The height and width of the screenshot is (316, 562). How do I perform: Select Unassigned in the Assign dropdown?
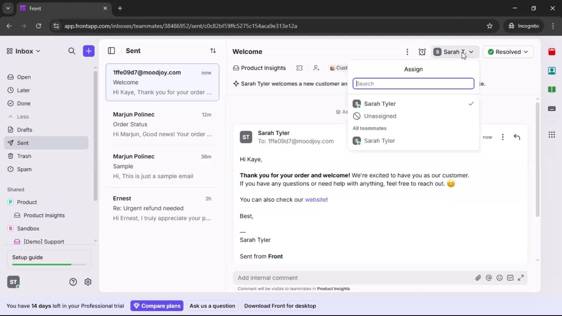(x=380, y=116)
